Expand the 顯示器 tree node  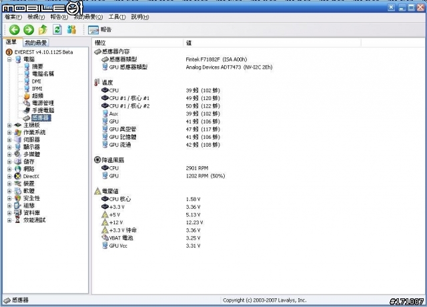pos(9,147)
